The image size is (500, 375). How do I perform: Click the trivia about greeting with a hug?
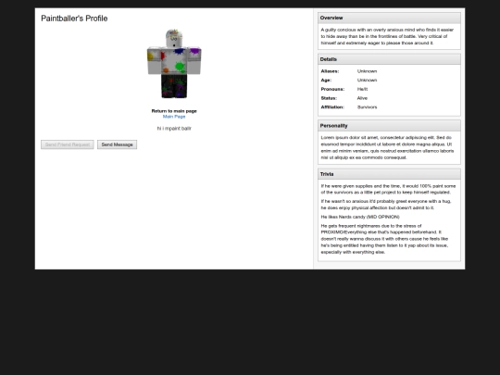[x=386, y=205]
